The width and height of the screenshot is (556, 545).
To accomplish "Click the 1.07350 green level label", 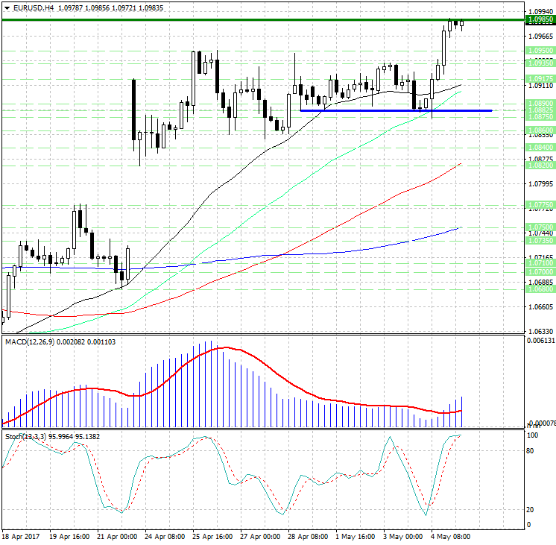I will pyautogui.click(x=540, y=241).
